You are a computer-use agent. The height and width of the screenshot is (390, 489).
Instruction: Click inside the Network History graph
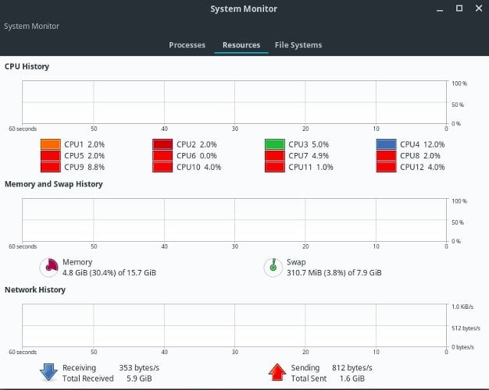(x=234, y=325)
